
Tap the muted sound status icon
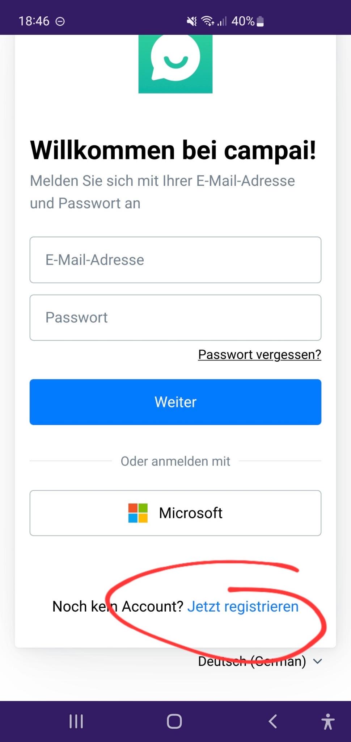click(x=191, y=21)
